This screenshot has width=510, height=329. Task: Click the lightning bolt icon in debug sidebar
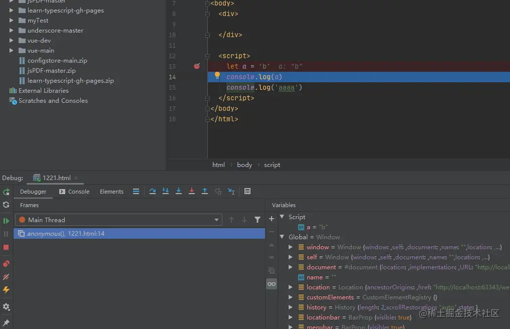point(6,290)
